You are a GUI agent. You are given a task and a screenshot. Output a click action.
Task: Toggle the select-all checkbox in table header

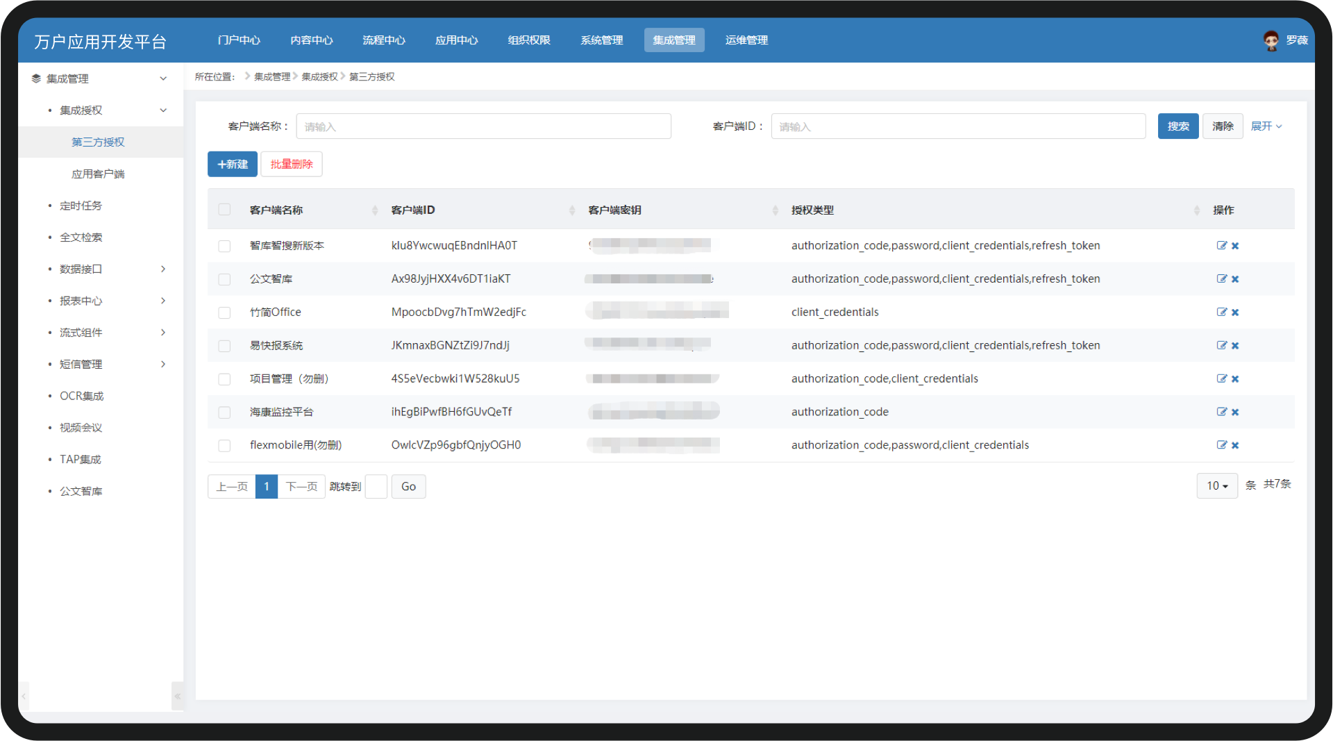224,210
